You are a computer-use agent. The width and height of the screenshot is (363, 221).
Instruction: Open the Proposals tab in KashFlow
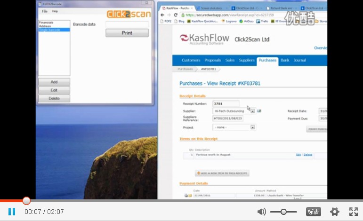coord(212,60)
